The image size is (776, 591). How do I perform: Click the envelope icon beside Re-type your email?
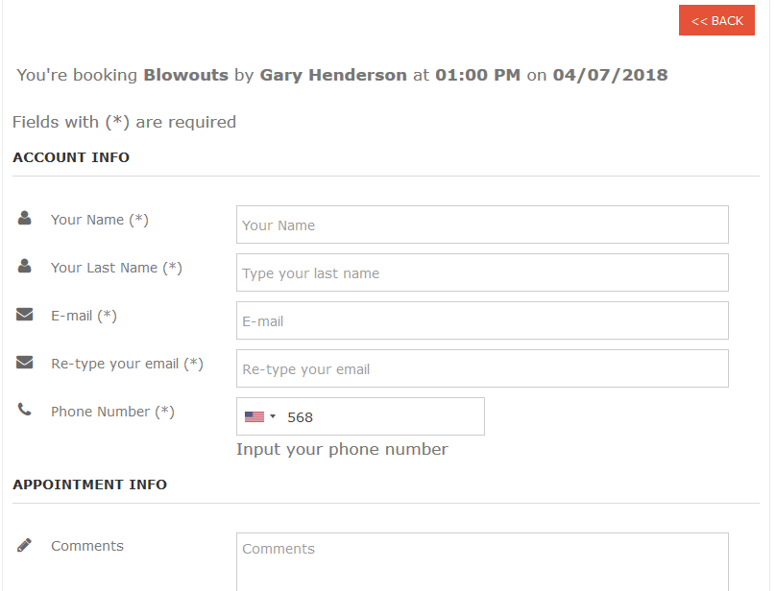click(24, 362)
